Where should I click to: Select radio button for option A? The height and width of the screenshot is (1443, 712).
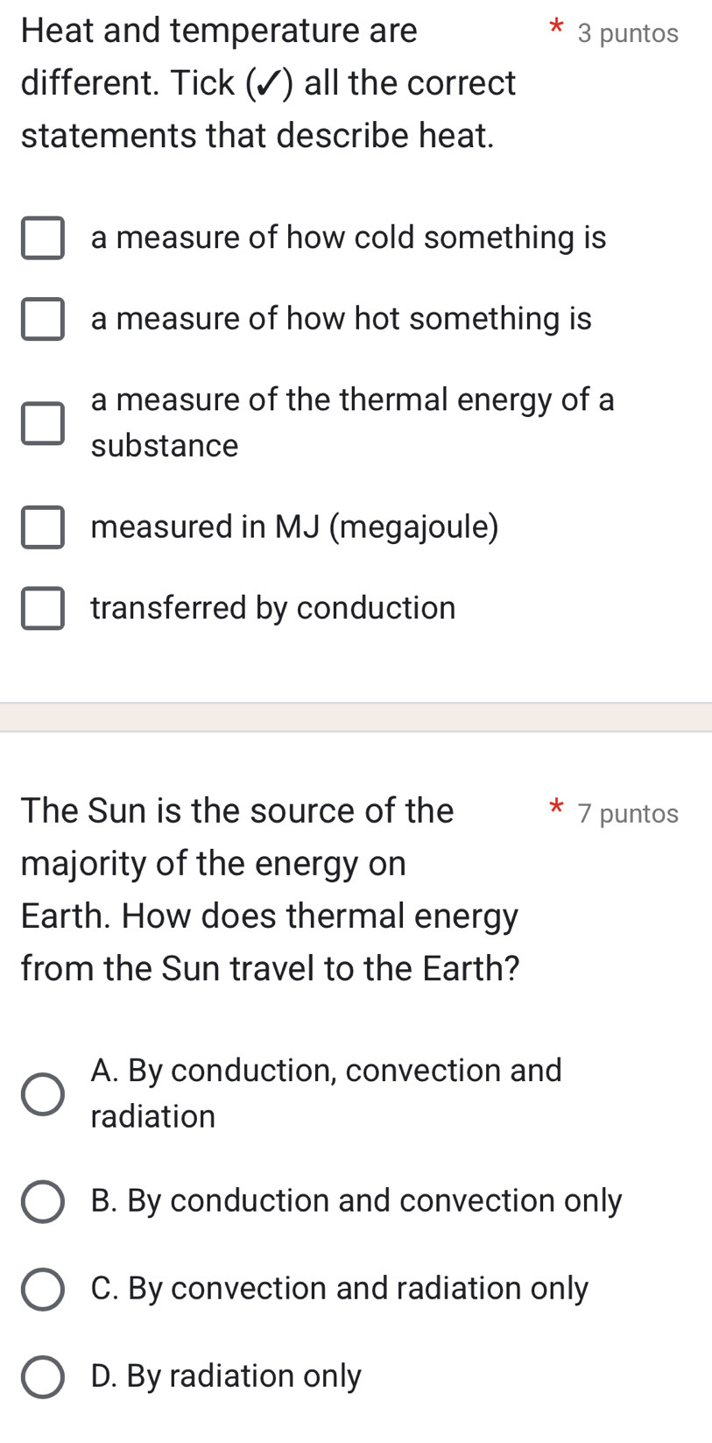pos(43,1094)
